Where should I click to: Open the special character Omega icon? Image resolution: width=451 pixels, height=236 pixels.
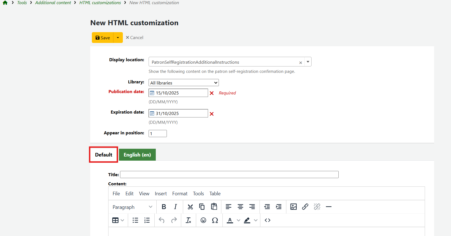[215, 220]
